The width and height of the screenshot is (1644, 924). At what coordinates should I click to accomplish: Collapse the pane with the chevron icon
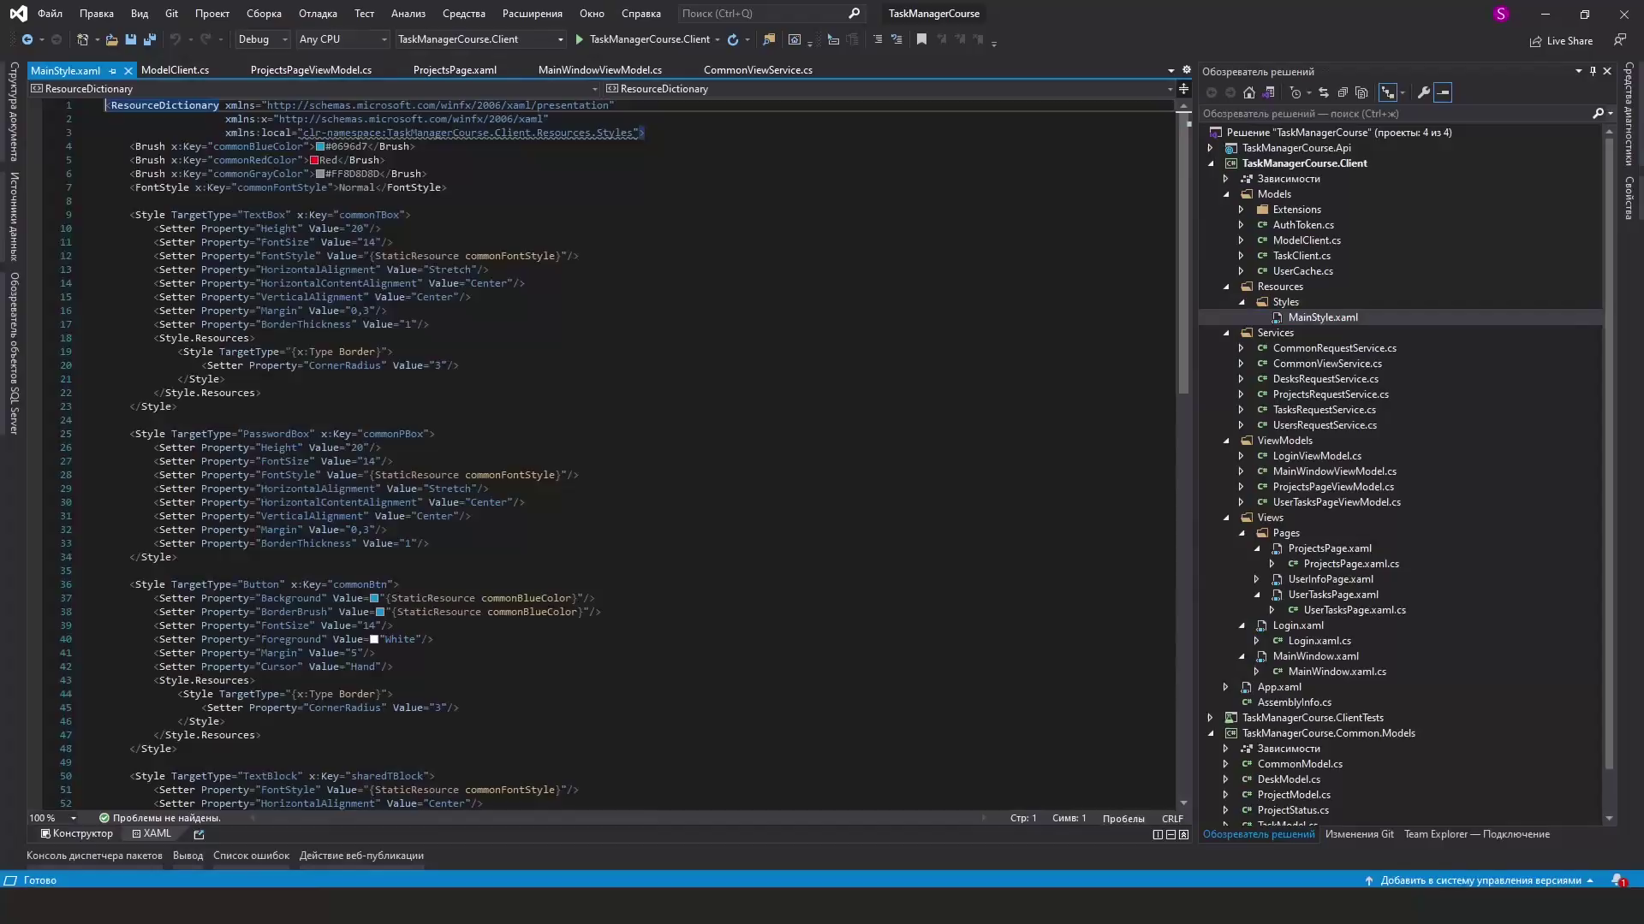[1183, 834]
